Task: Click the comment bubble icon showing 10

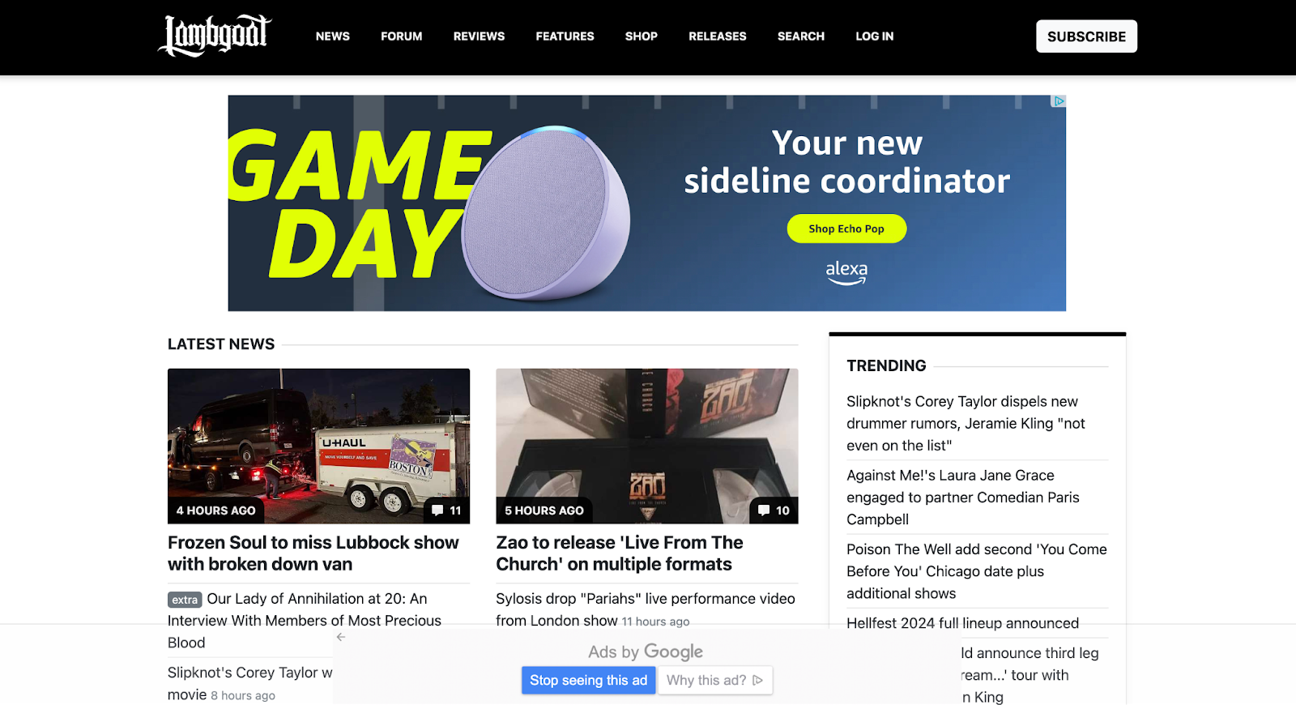Action: (x=764, y=511)
